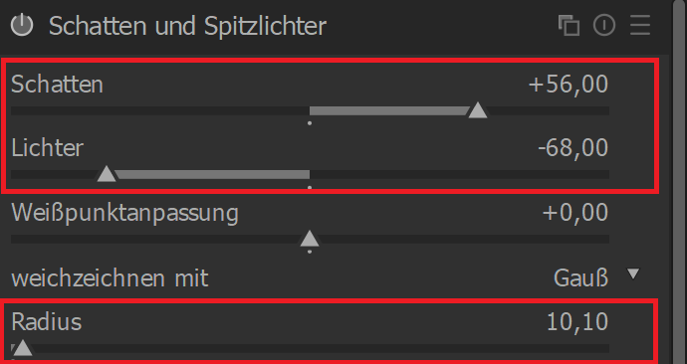Click the Weißpunktanpassung value +0,00
687x364 pixels.
[x=575, y=213]
